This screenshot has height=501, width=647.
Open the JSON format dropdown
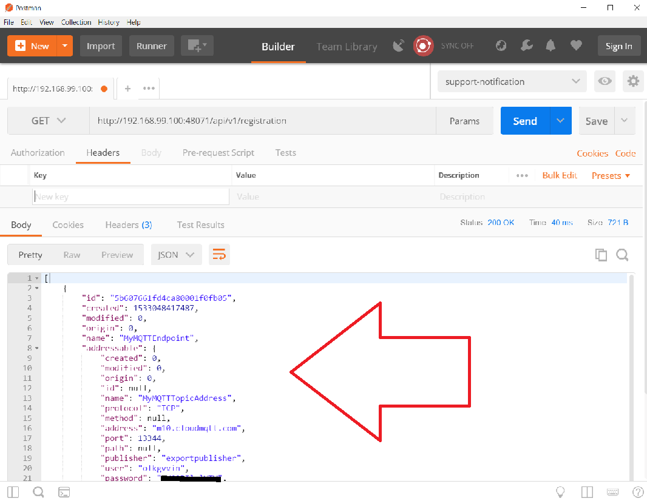coord(176,254)
